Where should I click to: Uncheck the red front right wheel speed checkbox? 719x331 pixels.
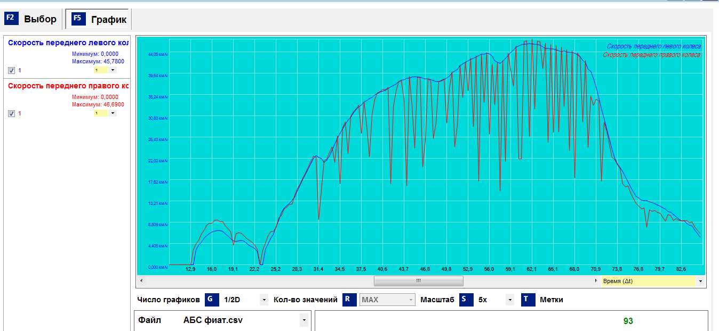point(12,113)
